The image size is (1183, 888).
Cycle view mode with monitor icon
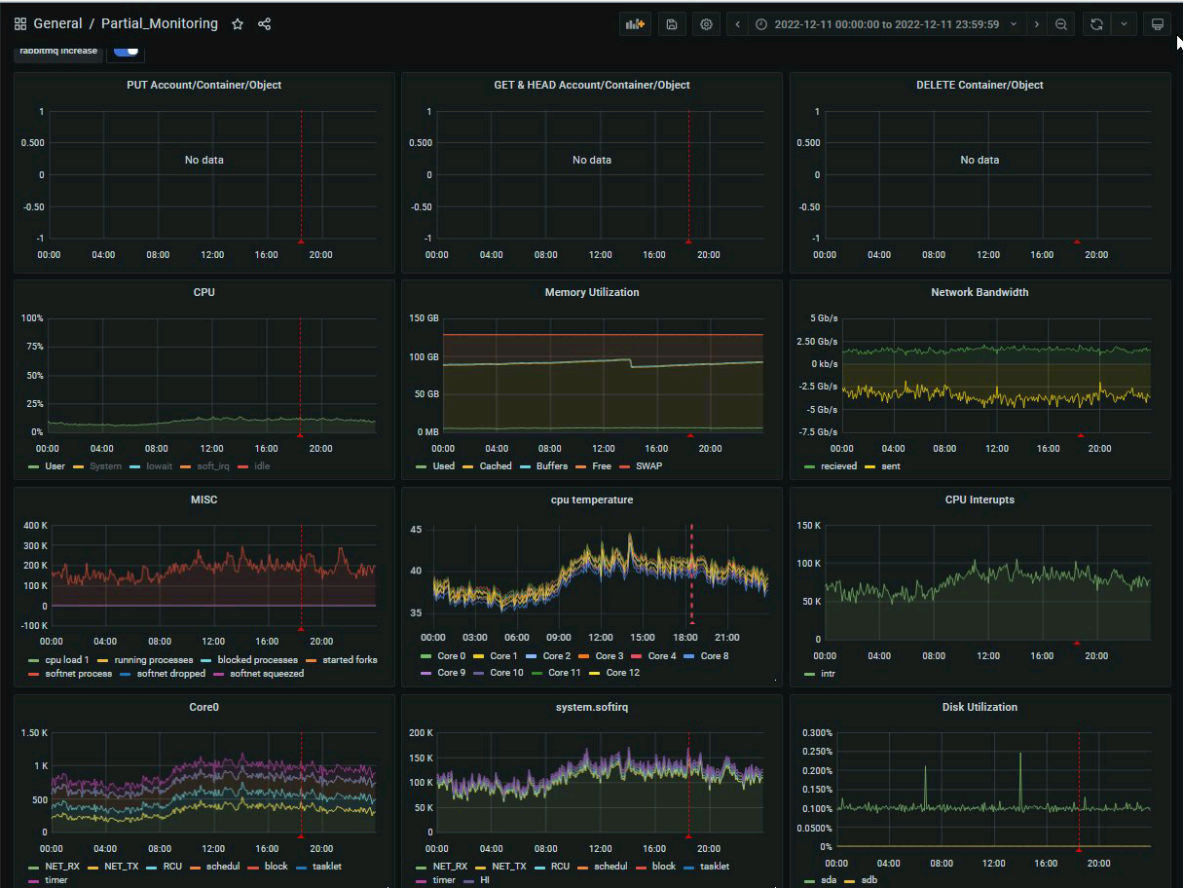pyautogui.click(x=1158, y=24)
